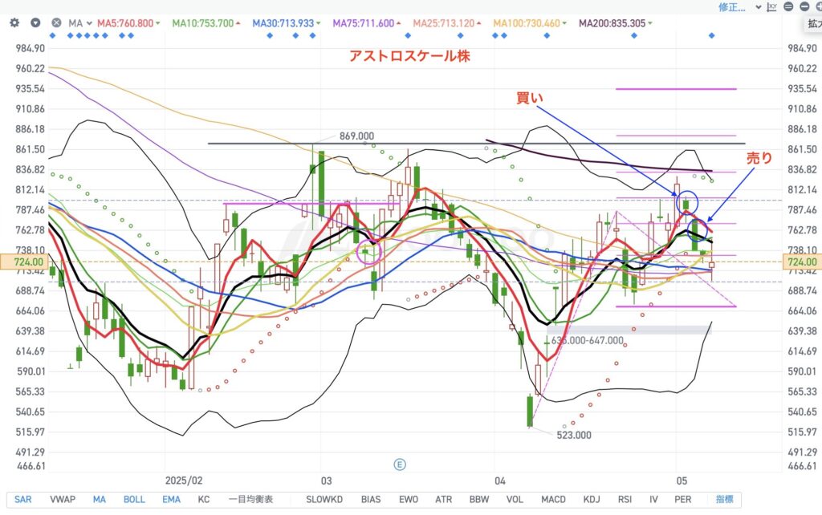This screenshot has width=822, height=515.
Task: Open MA30:713.933 line options
Action: point(287,23)
